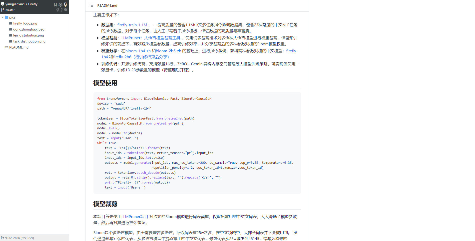Click the logout icon by 913292836
The width and height of the screenshot is (475, 241).
[2, 238]
